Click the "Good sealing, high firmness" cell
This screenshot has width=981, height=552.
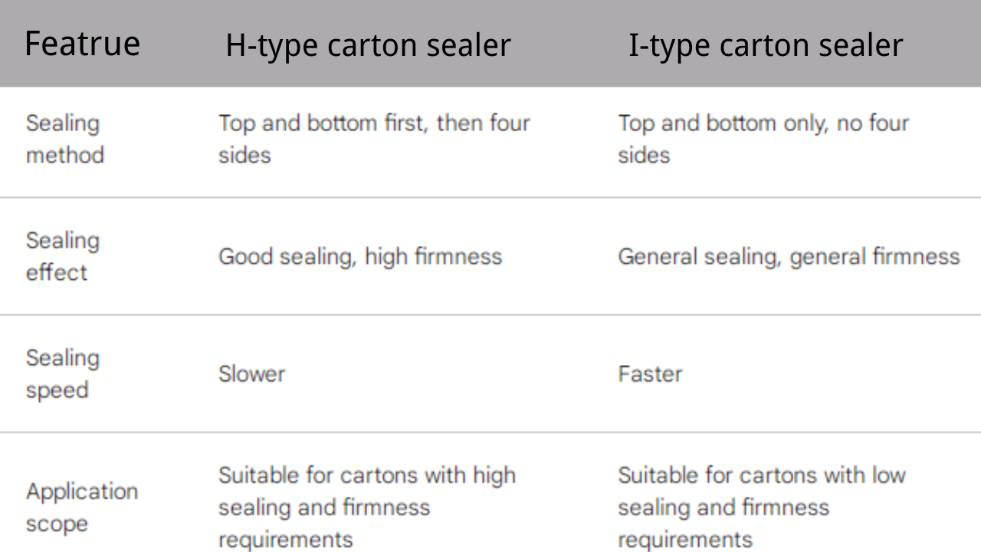(x=360, y=256)
